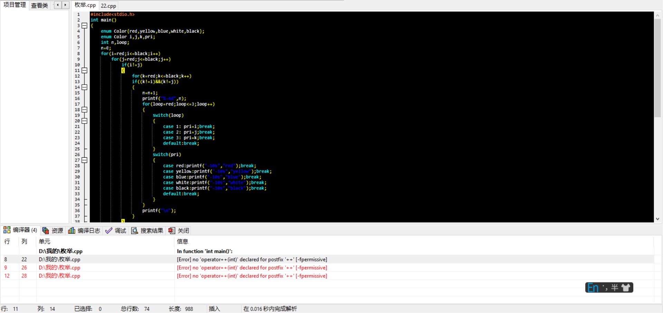
Task: Click the highlighted yellow brace on line 11
Action: 123,70
